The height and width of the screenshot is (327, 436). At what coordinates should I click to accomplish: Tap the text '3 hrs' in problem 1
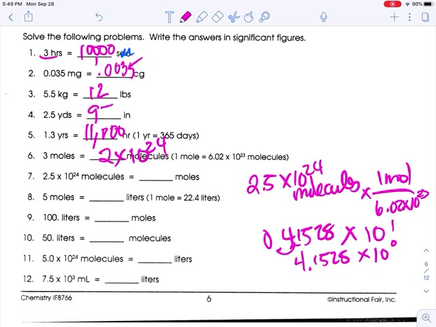[52, 52]
